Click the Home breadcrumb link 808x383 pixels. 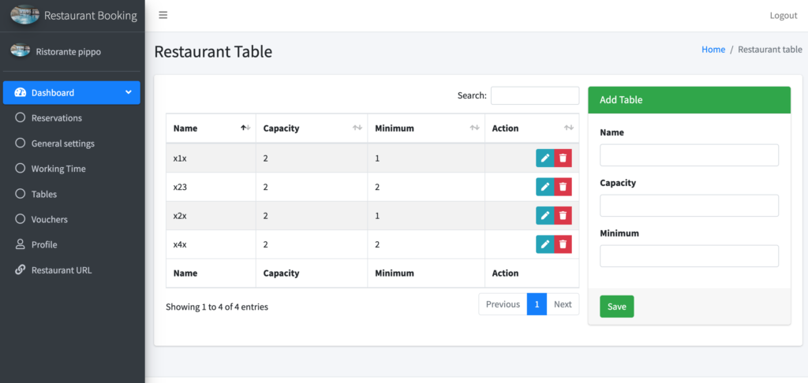713,50
